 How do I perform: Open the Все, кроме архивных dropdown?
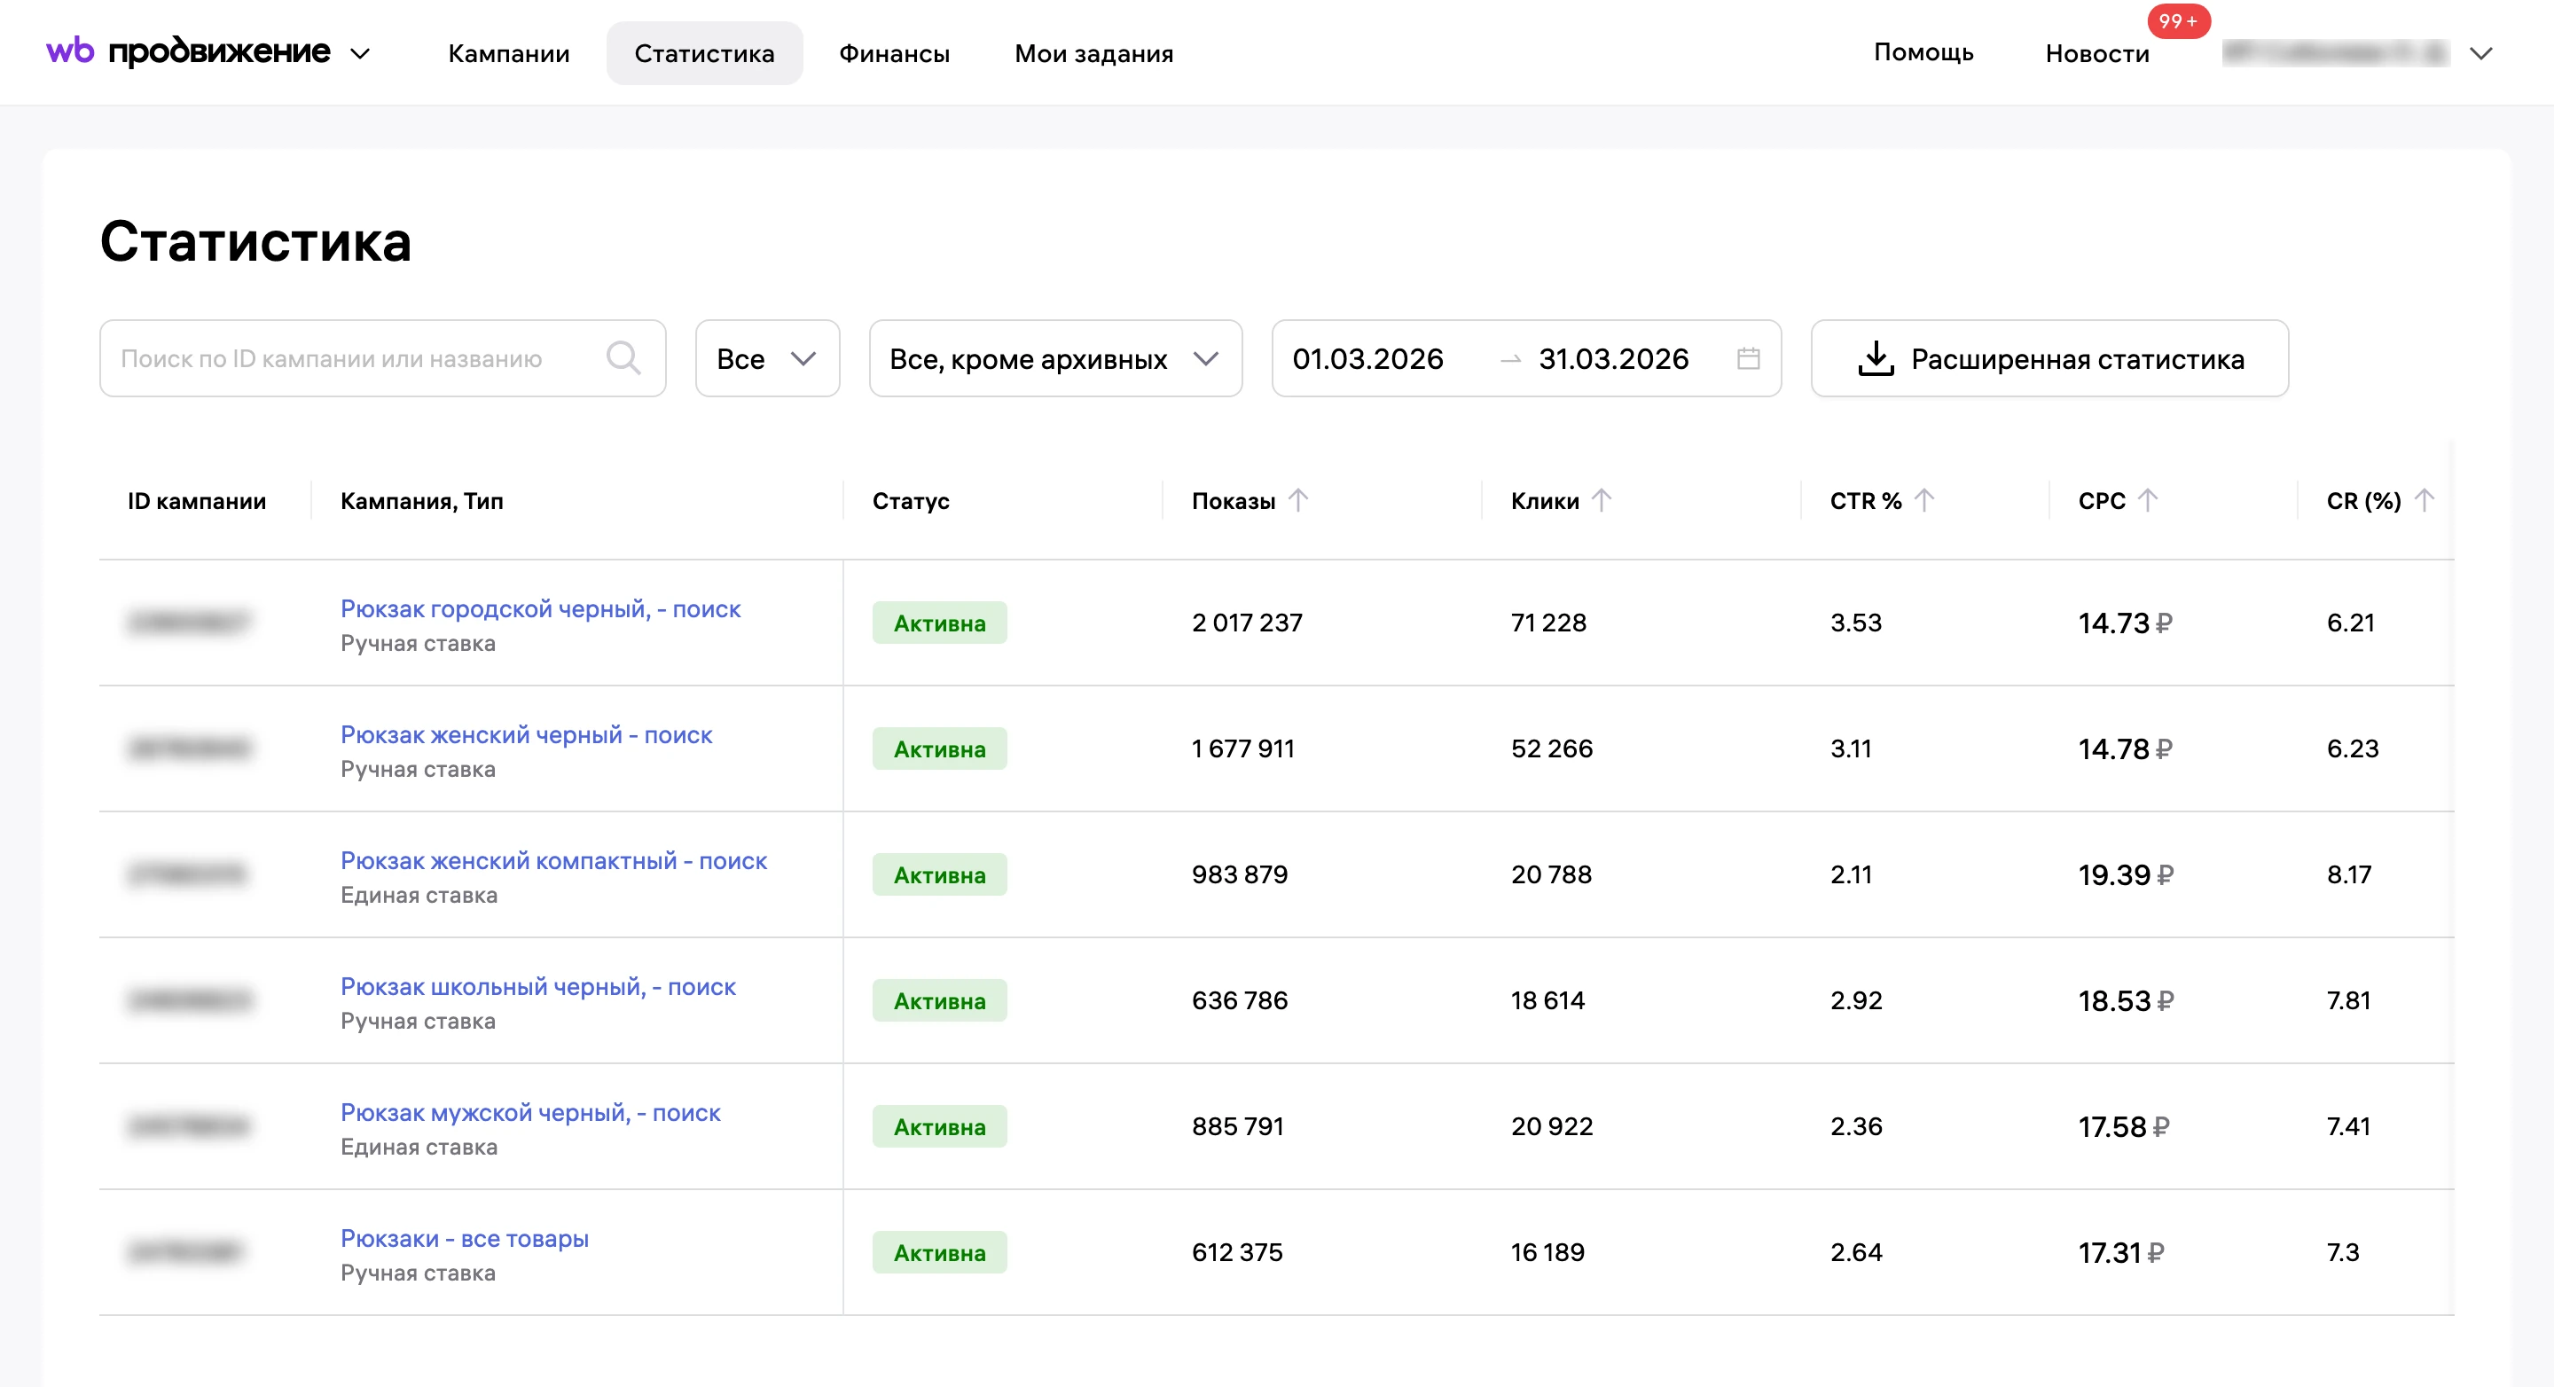point(1055,358)
